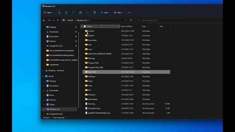Click the navigation pane scrollbar
235x132 pixels.
[x=79, y=70]
